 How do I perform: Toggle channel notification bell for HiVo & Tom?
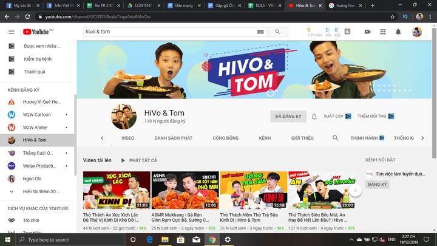[314, 117]
